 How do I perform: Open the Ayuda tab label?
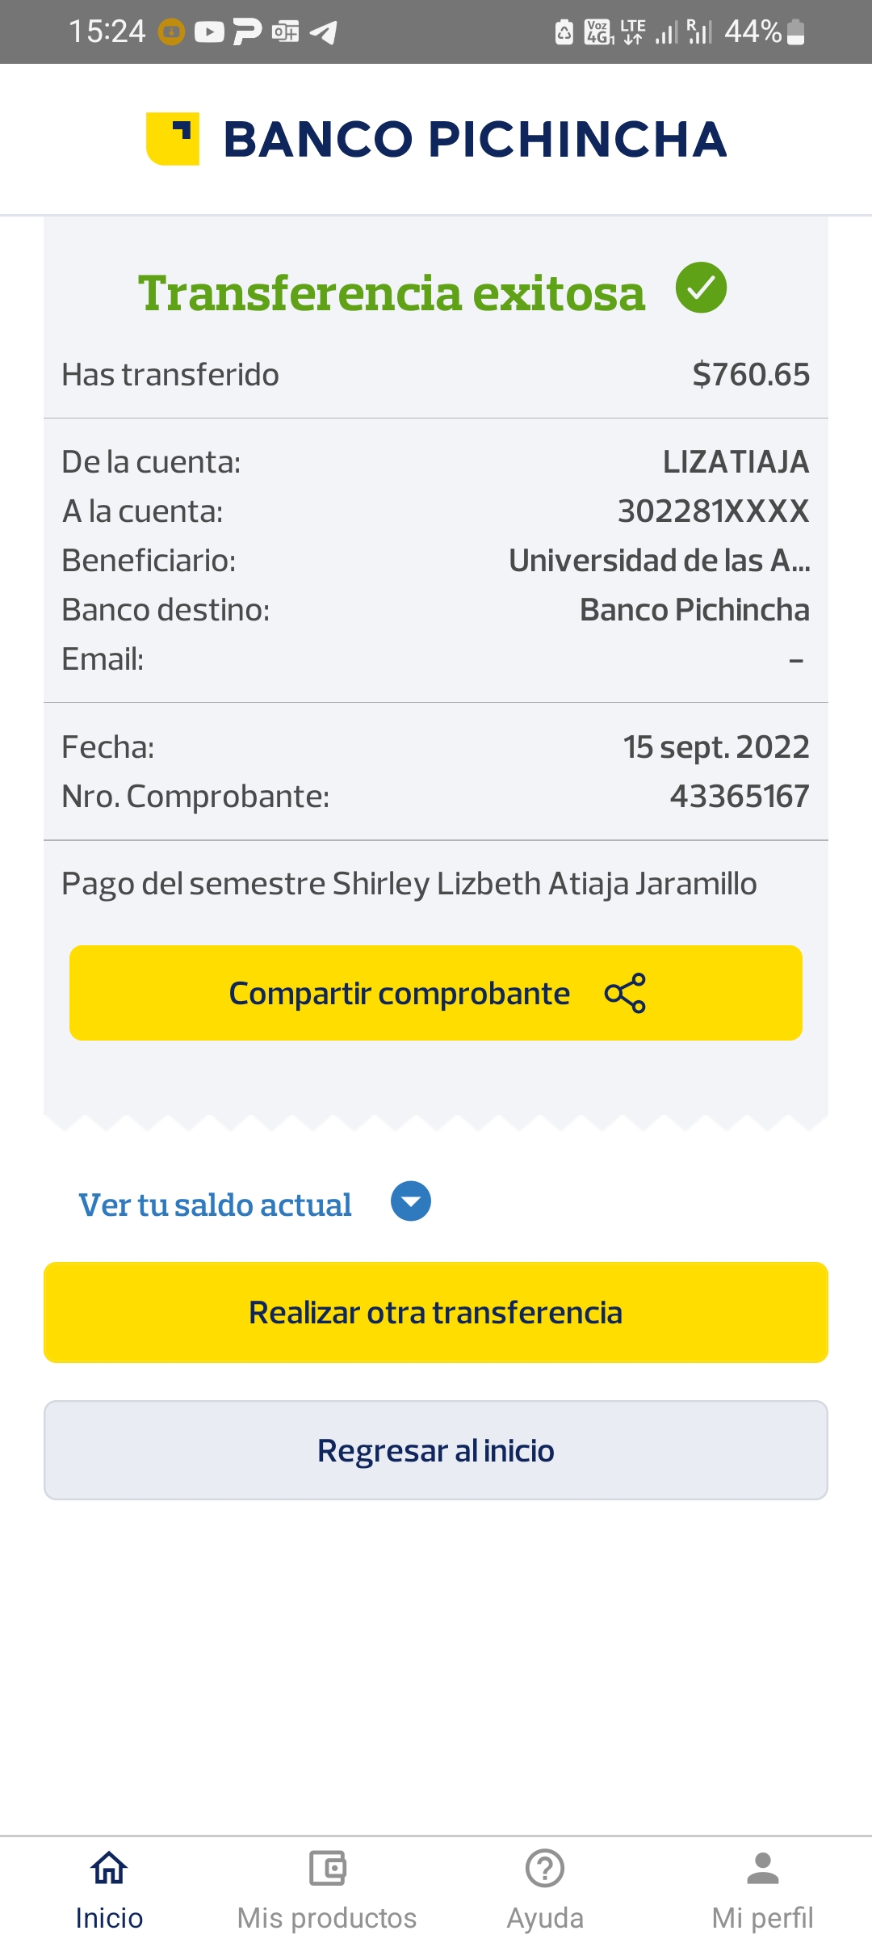pos(545,1917)
